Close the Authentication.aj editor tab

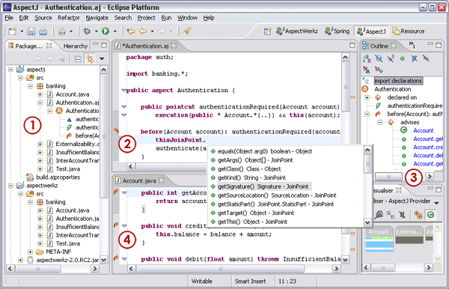[x=174, y=46]
